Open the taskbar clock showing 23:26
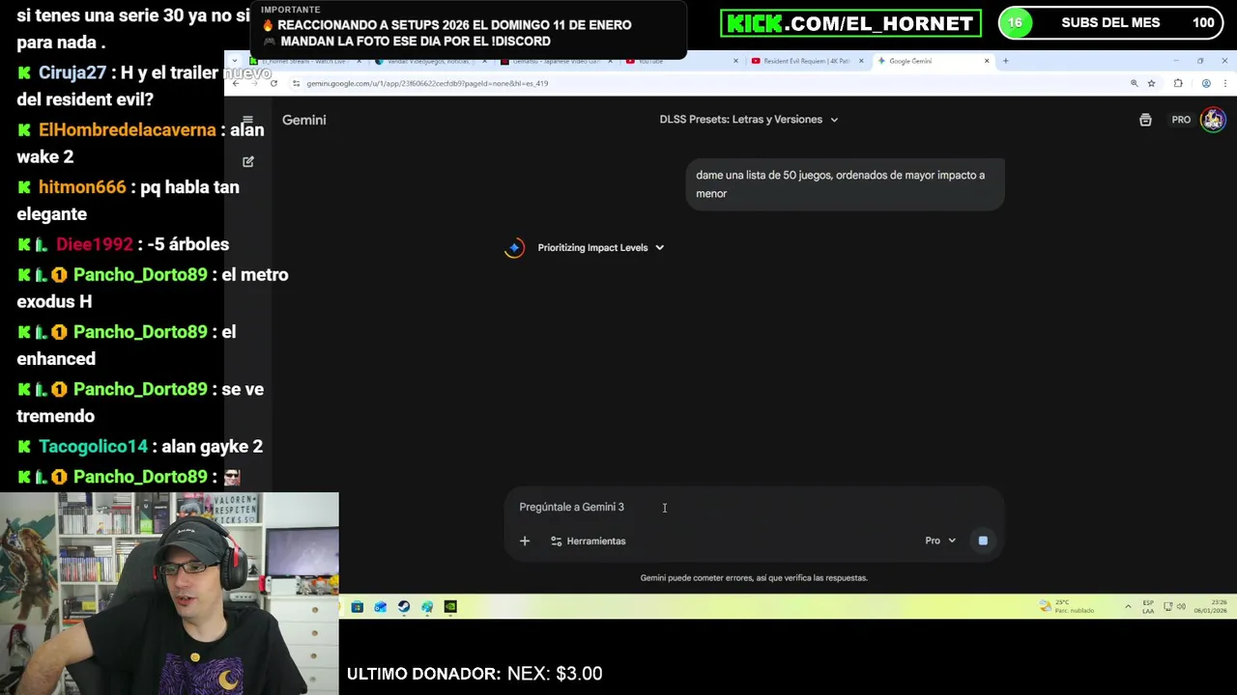The height and width of the screenshot is (695, 1237). (x=1210, y=607)
